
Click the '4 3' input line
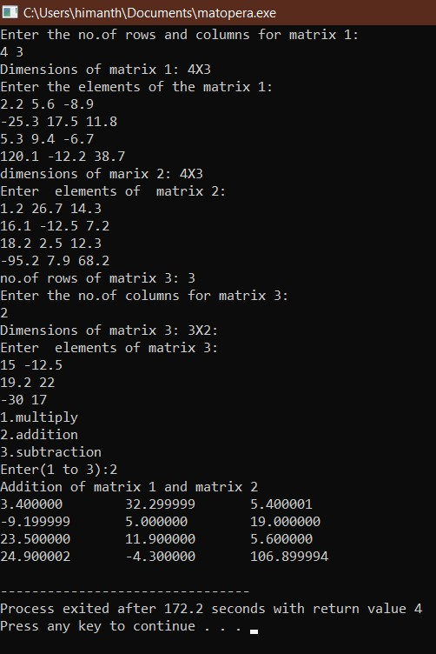pyautogui.click(x=11, y=52)
